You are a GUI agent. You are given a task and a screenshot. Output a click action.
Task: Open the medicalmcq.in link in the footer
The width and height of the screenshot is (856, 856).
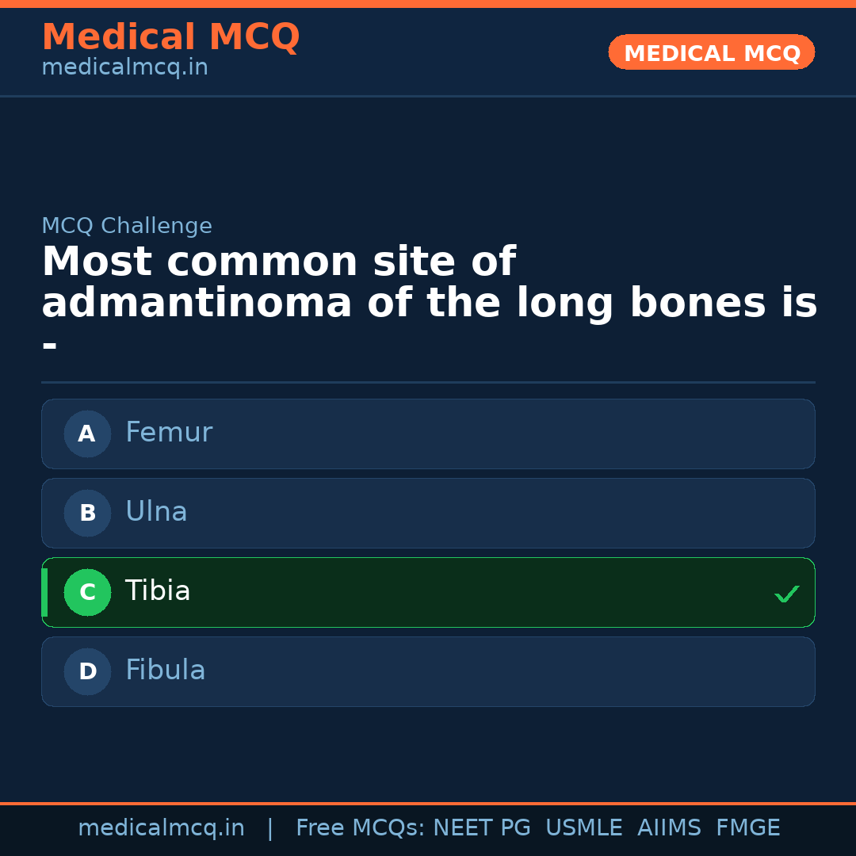(x=161, y=828)
